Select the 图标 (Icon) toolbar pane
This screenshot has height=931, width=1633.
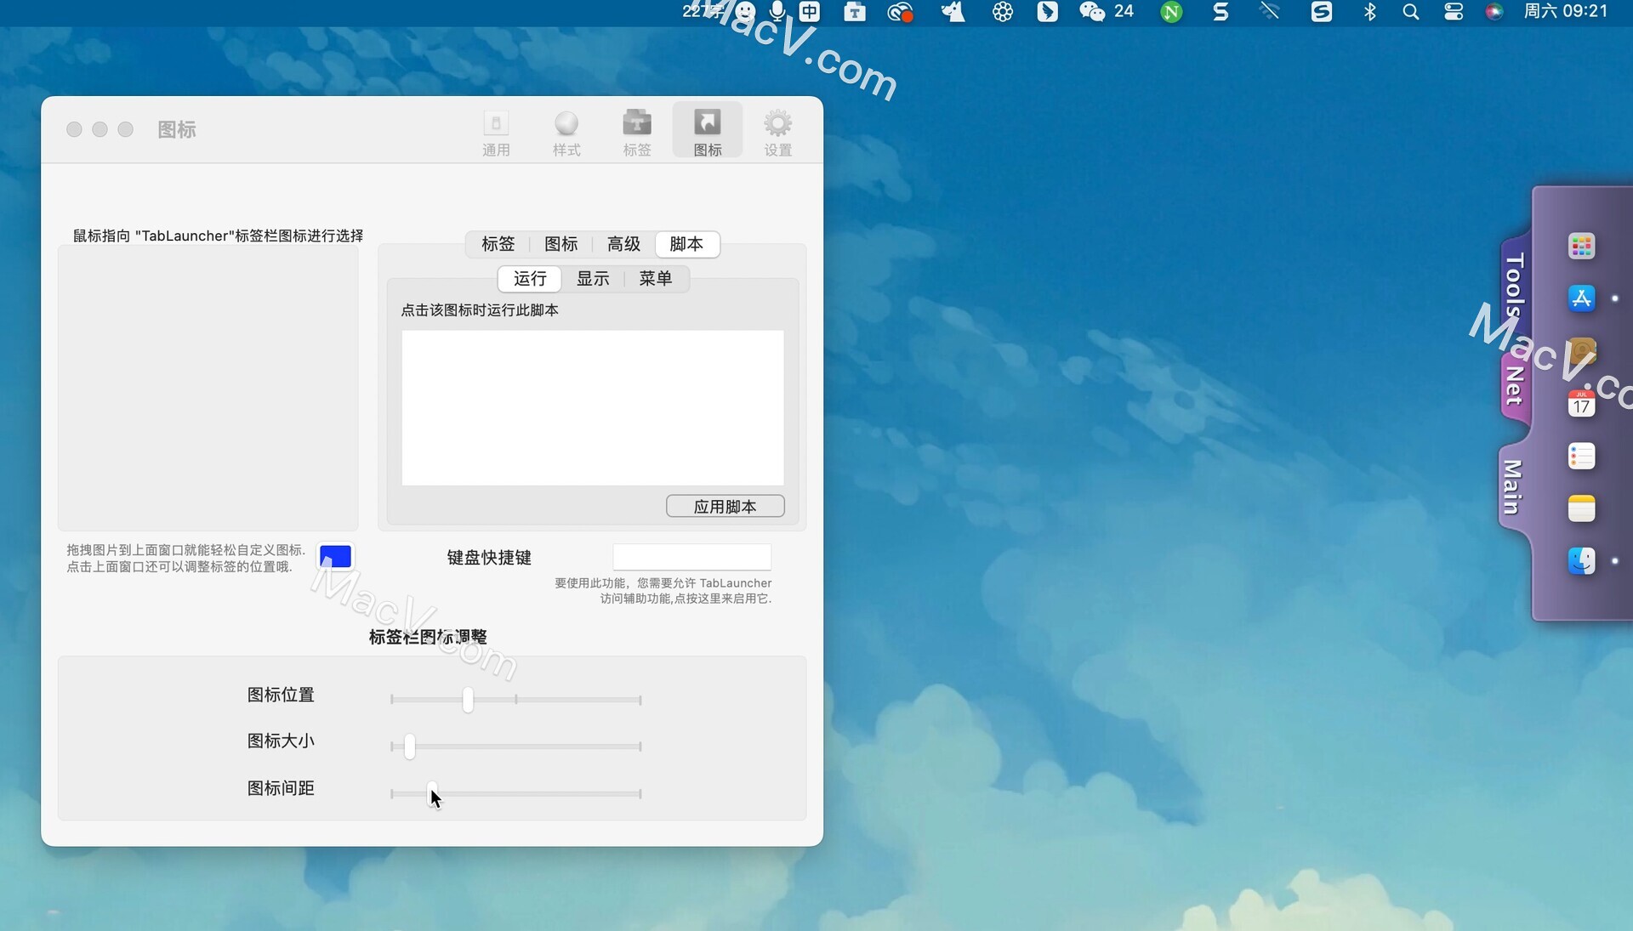(x=708, y=132)
